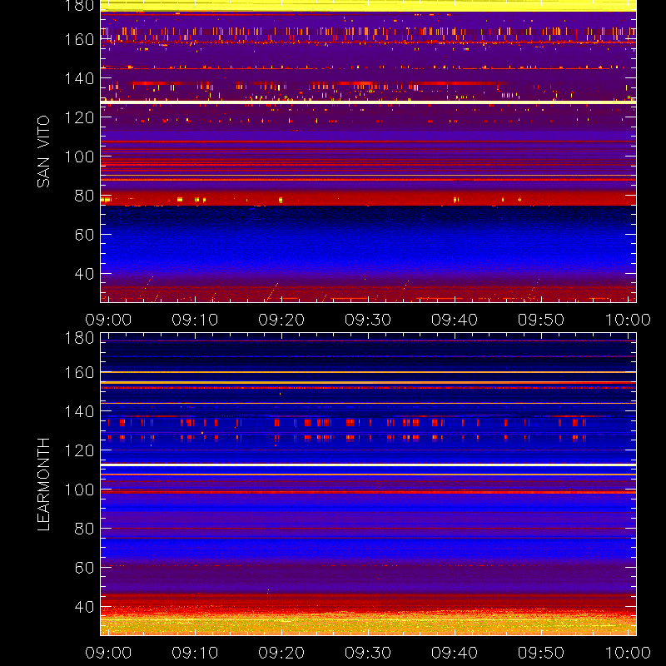Image resolution: width=666 pixels, height=666 pixels.
Task: Select the 140 tick label on Learmonth plot
Action: point(79,411)
